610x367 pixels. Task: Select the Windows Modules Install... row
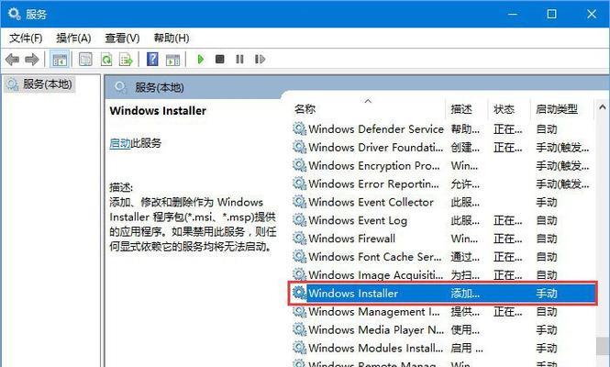pos(443,348)
